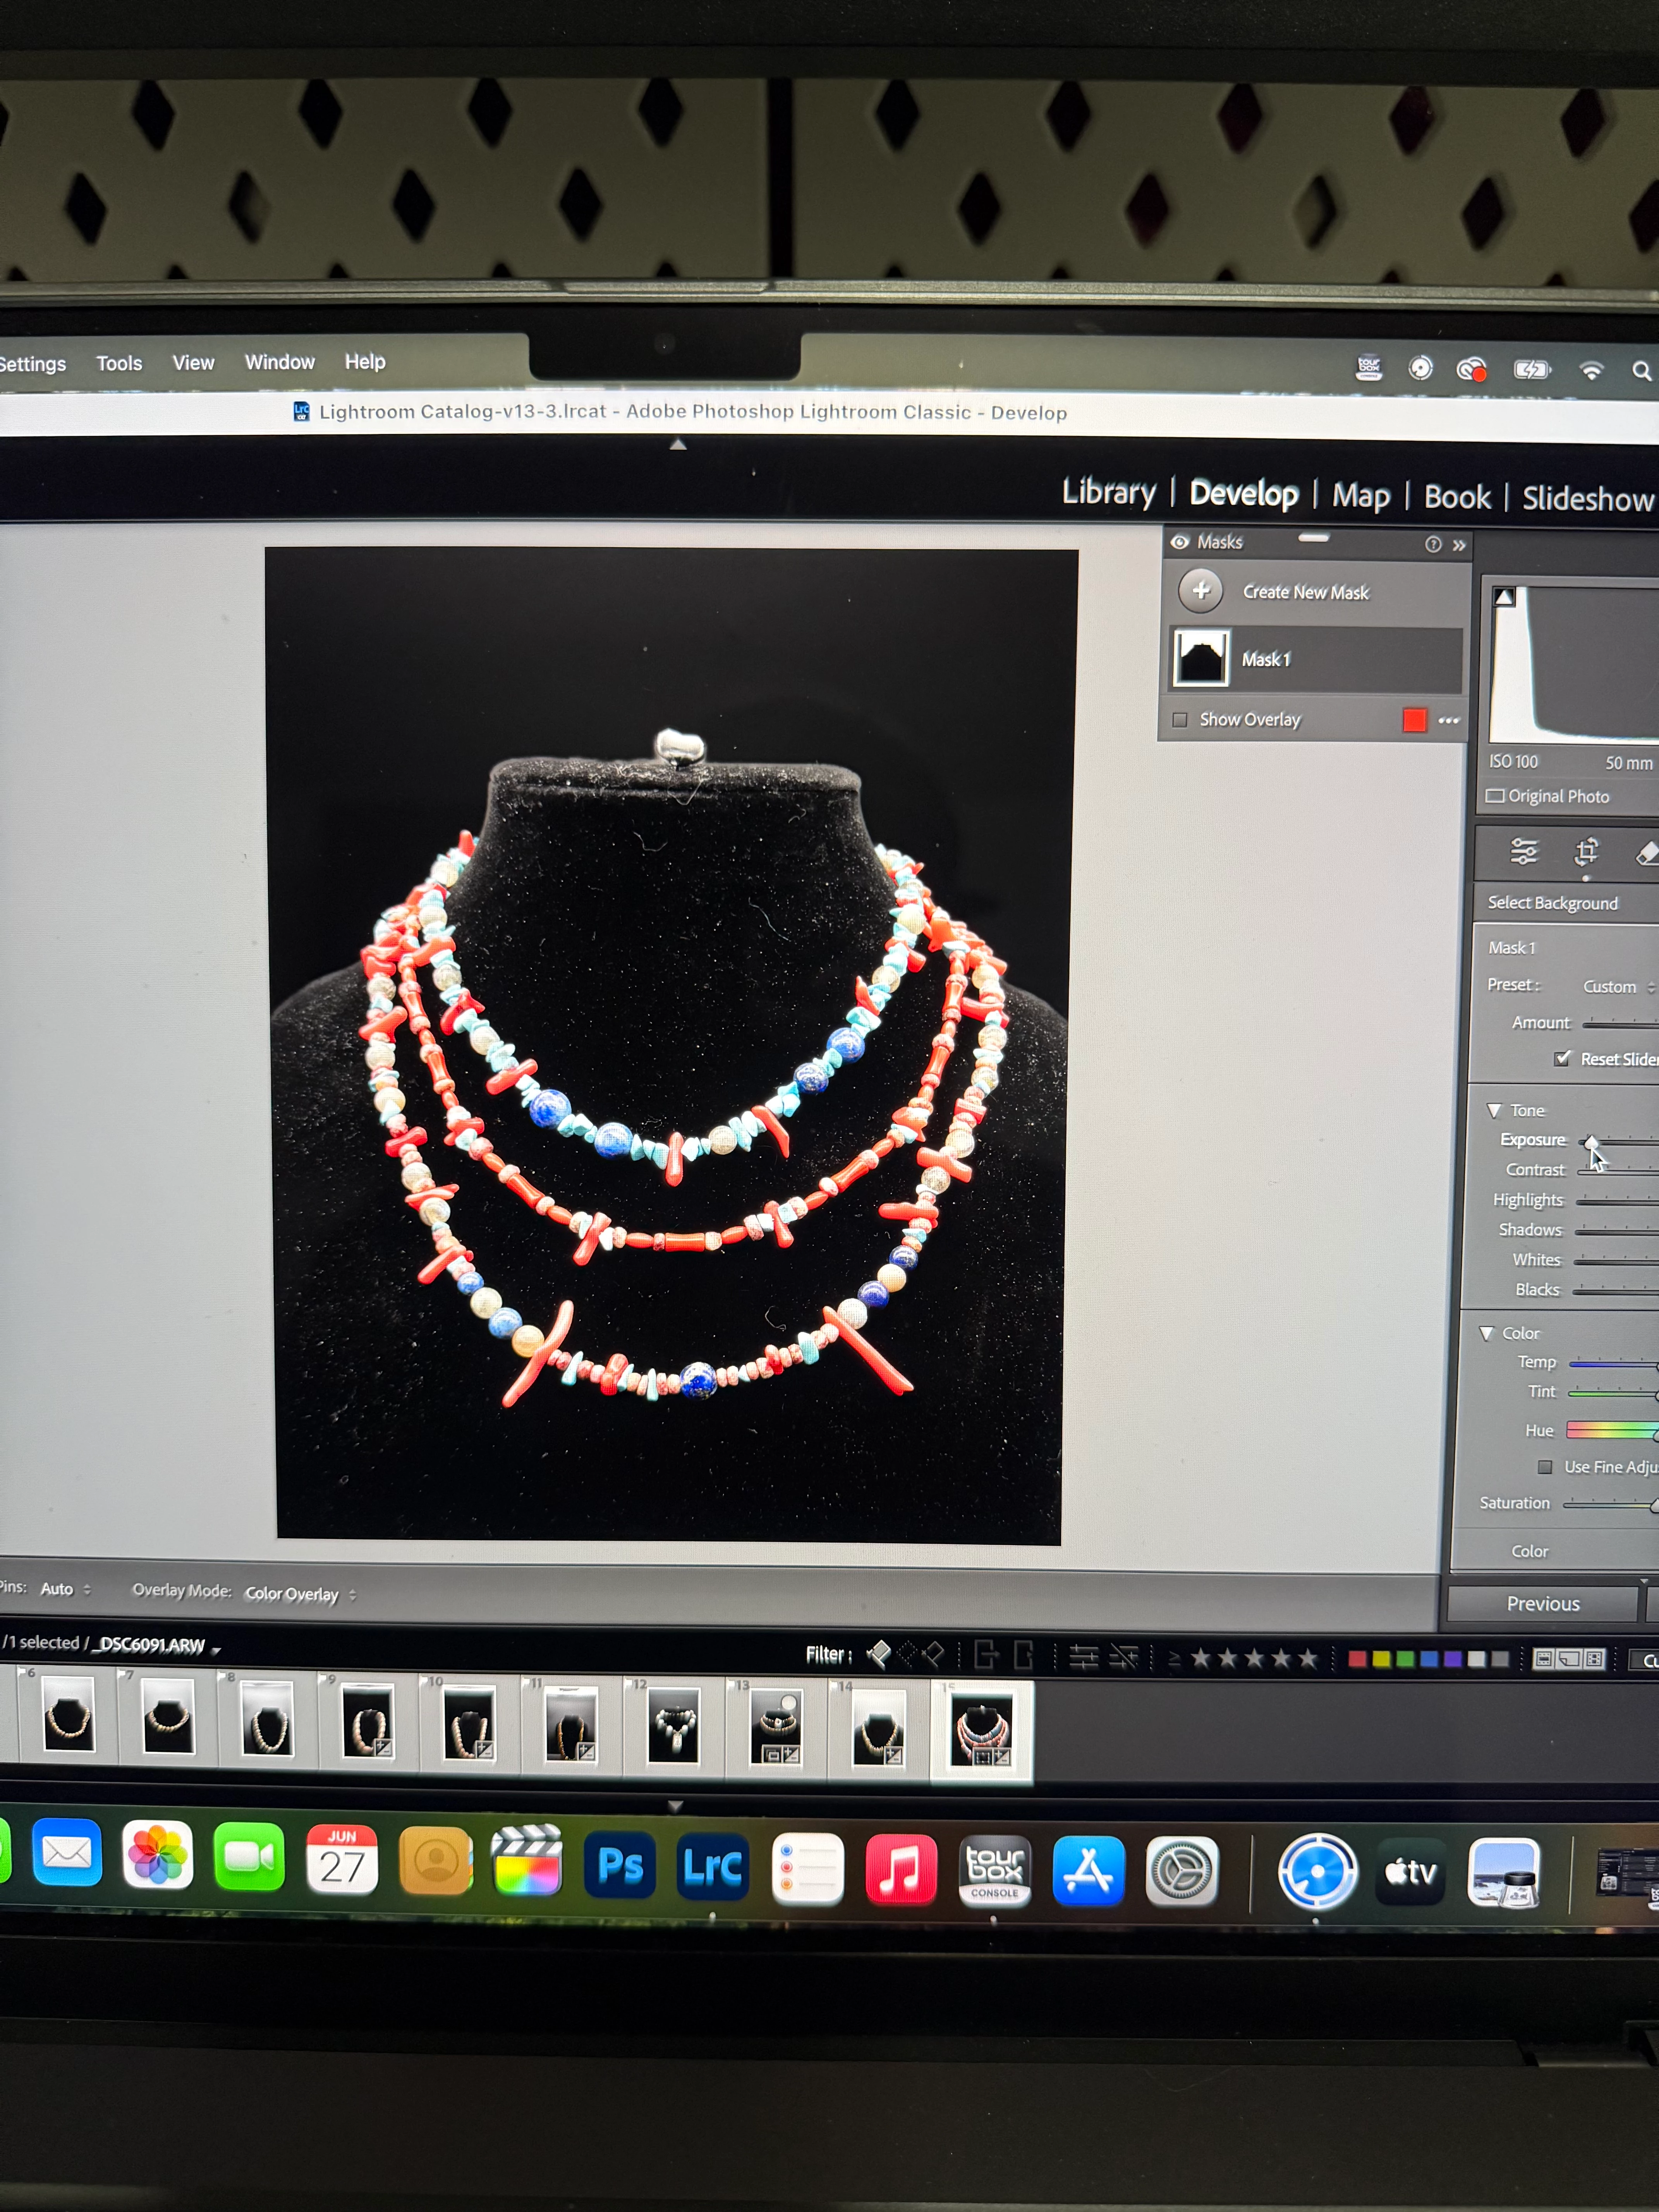Open the Masks panel help icon
The height and width of the screenshot is (2212, 1659).
click(1433, 544)
